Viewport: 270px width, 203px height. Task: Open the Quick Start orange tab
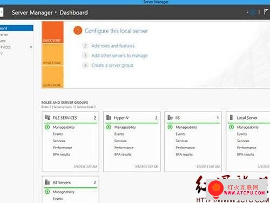[x=52, y=32]
